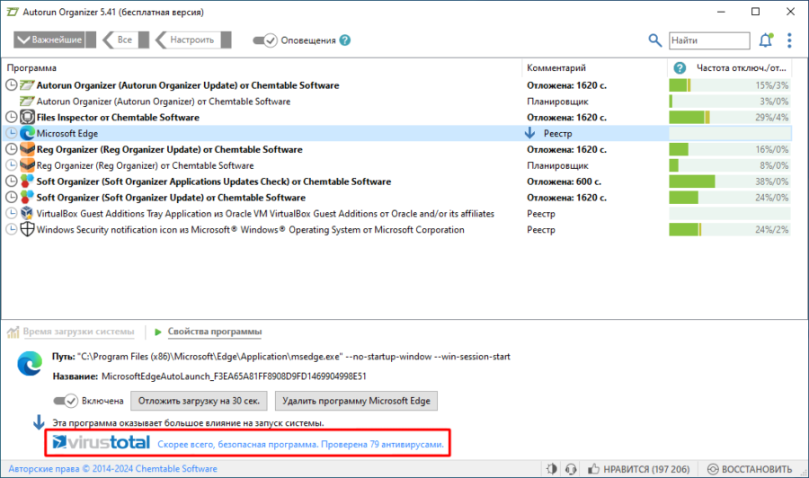Click the question mark icon in frequency column header

point(680,67)
